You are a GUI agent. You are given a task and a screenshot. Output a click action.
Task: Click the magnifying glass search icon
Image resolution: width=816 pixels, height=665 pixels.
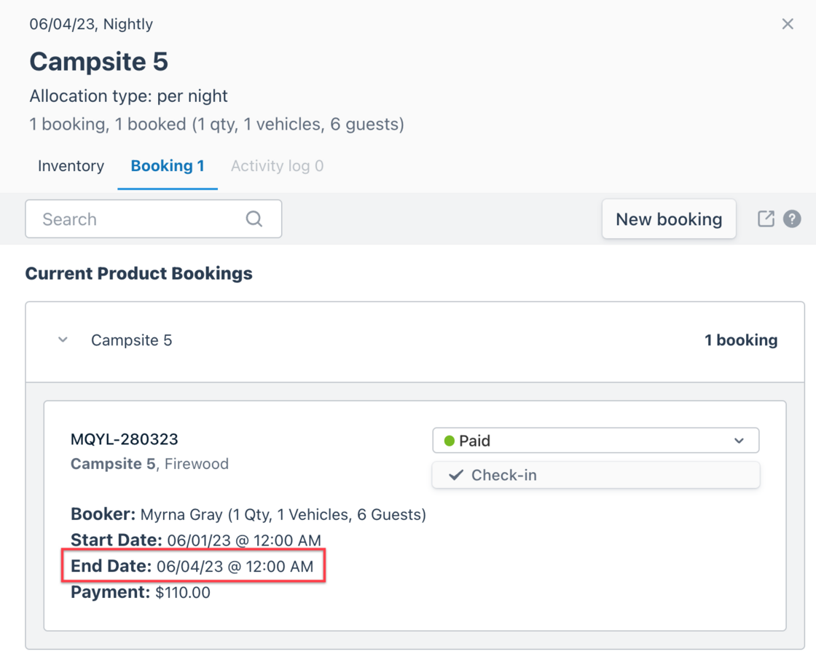(x=254, y=219)
